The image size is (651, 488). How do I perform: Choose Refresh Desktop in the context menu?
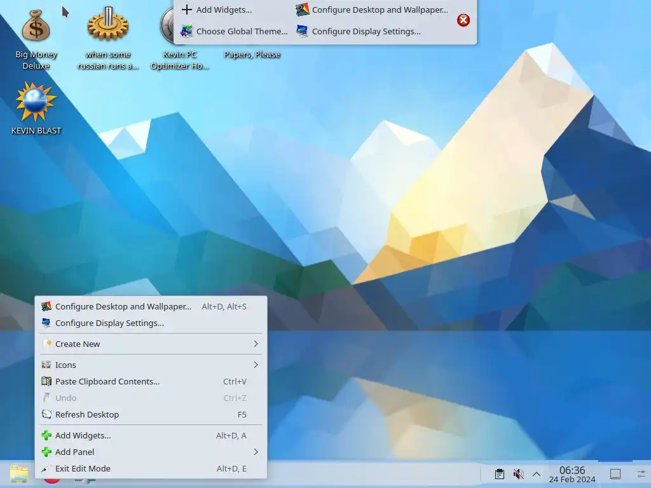point(151,414)
